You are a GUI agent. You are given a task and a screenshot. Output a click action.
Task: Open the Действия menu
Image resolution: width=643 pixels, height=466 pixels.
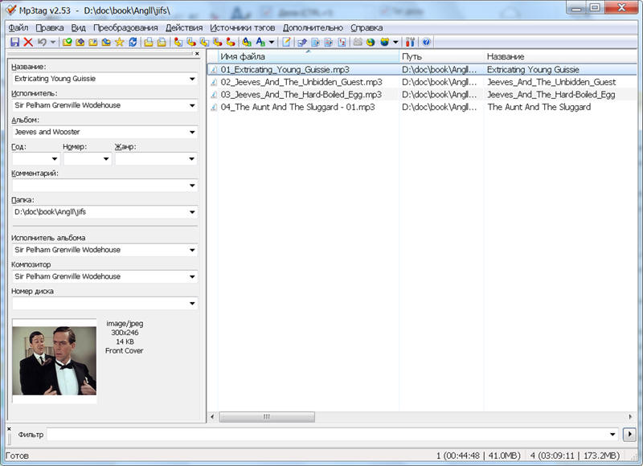tap(184, 27)
